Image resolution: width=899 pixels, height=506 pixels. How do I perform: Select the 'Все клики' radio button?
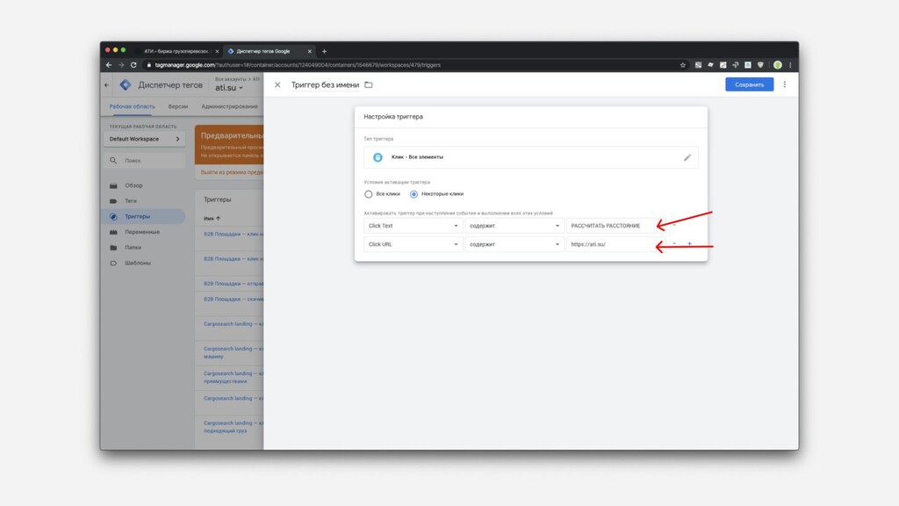click(368, 194)
